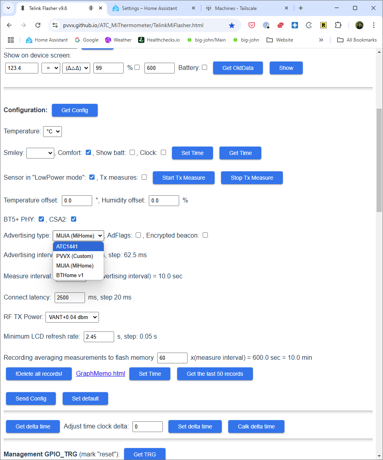
Task: Enable the Encrypted beacon checkbox
Action: tap(205, 235)
